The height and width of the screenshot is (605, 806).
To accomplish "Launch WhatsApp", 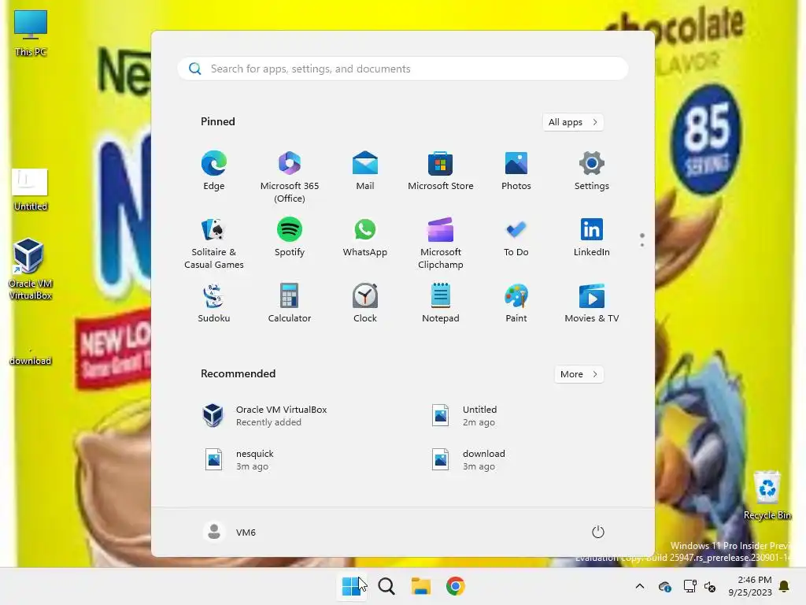I will click(365, 237).
